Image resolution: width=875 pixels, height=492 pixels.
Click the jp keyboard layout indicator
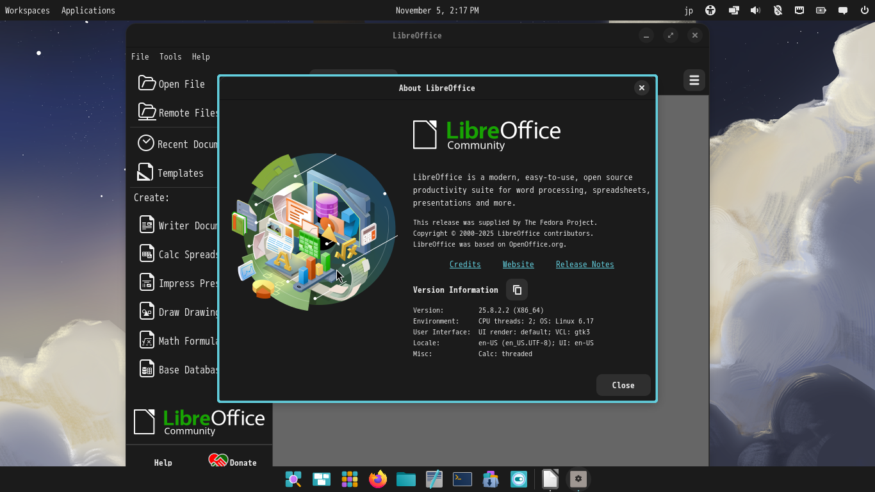[689, 10]
